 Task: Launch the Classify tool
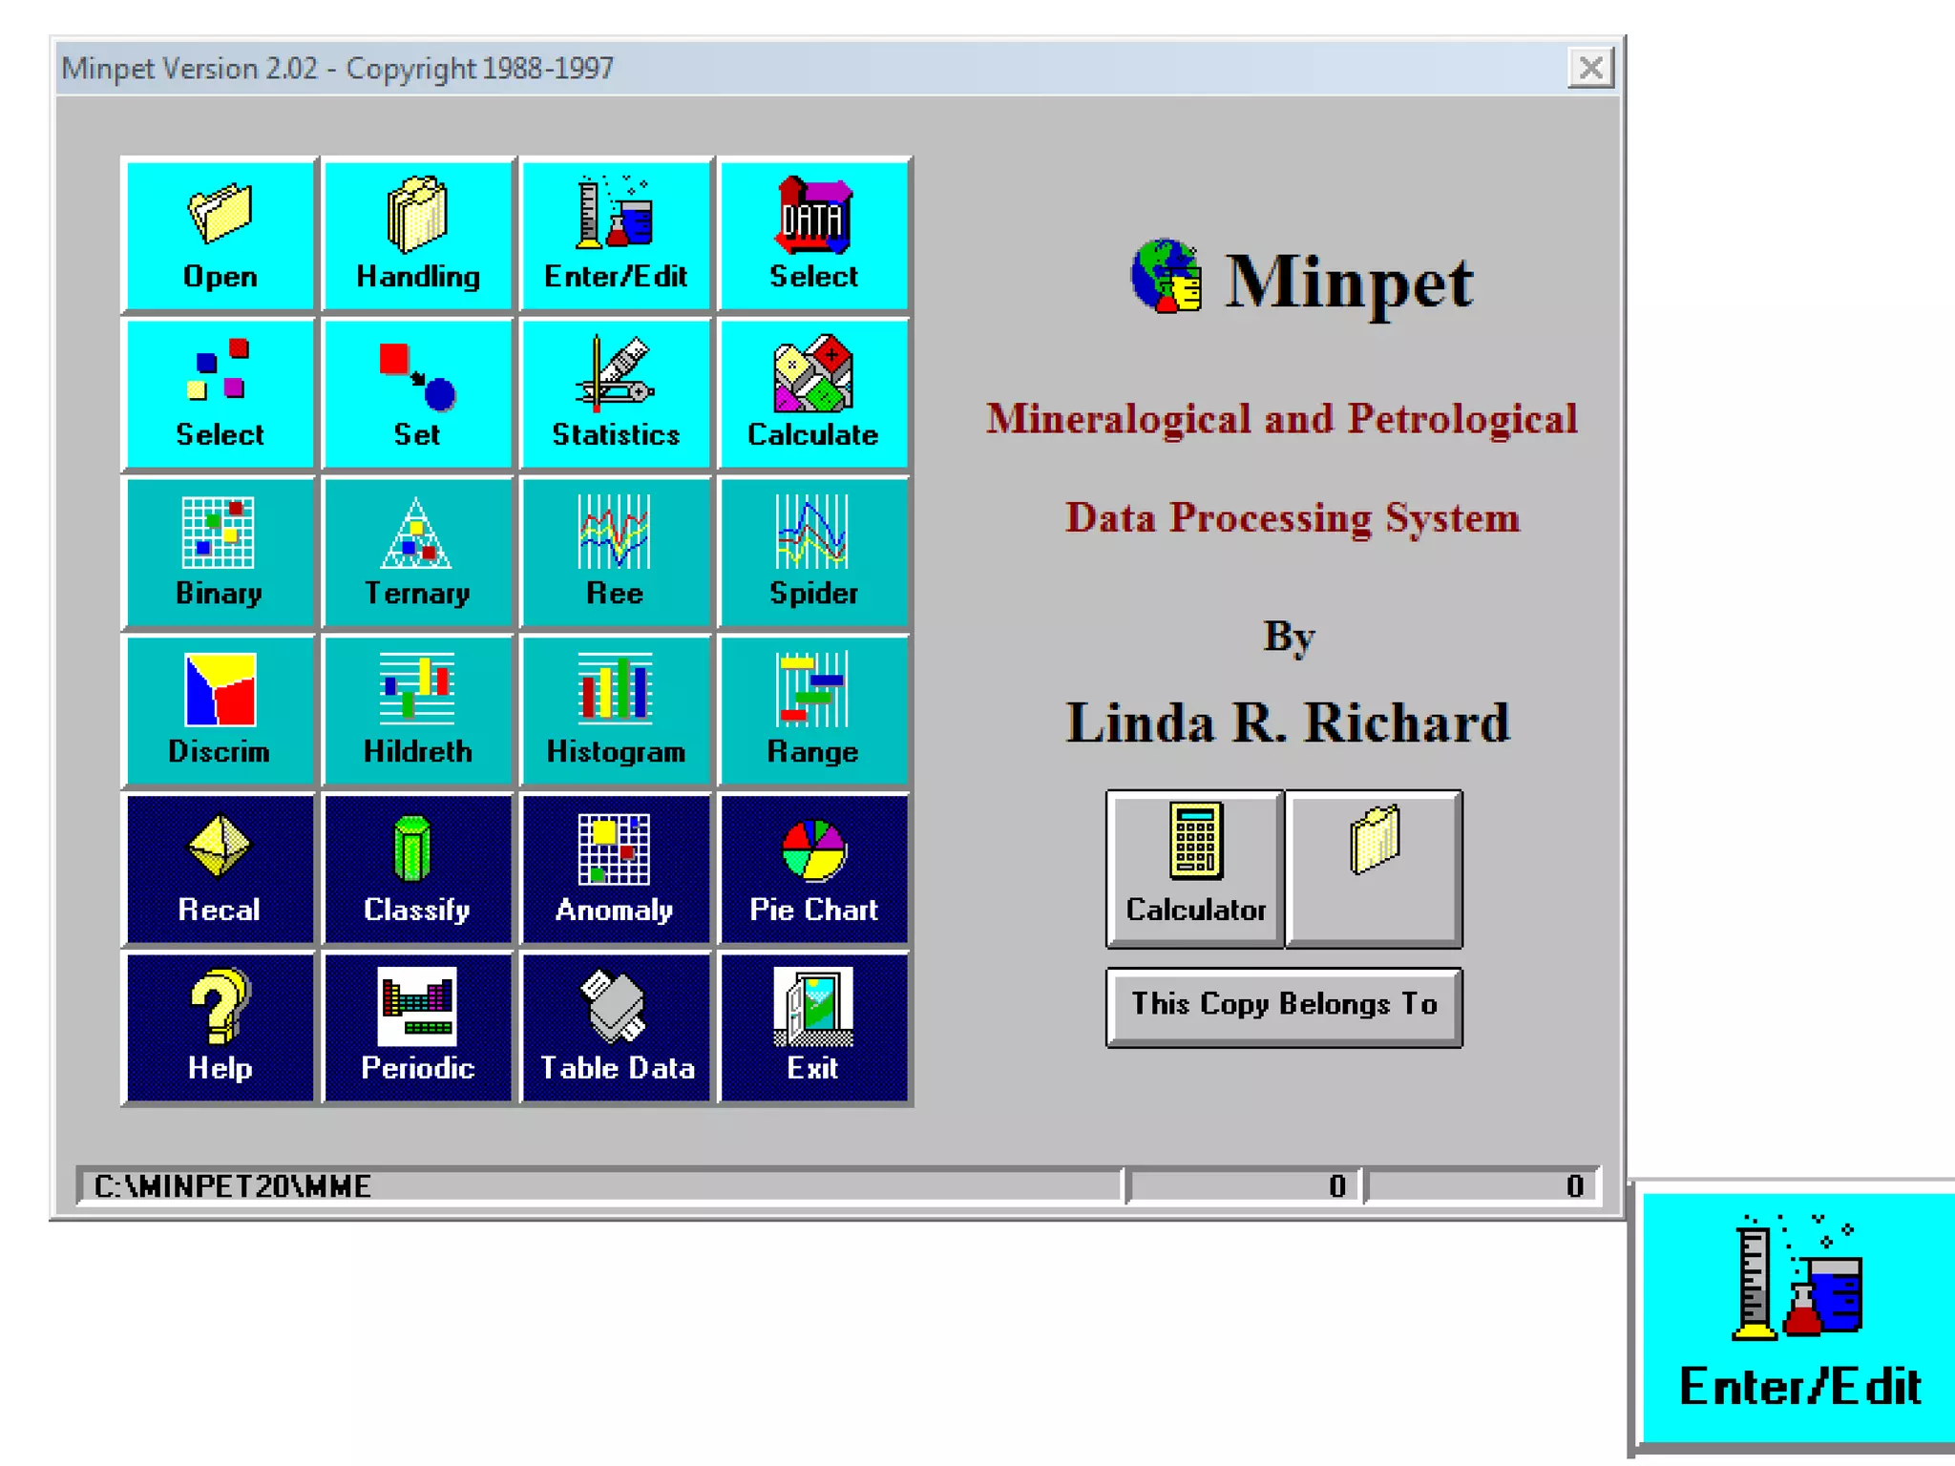click(x=417, y=869)
